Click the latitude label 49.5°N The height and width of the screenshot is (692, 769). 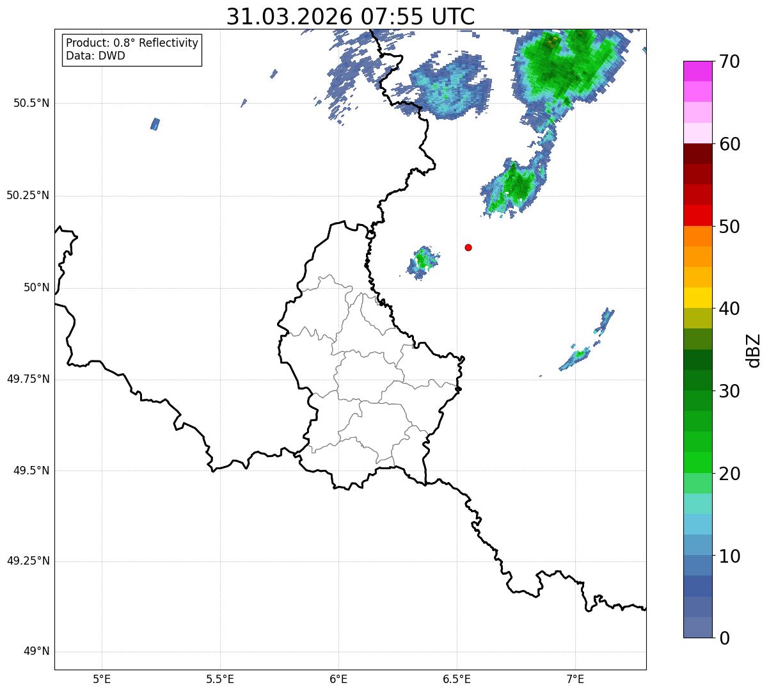coord(33,471)
